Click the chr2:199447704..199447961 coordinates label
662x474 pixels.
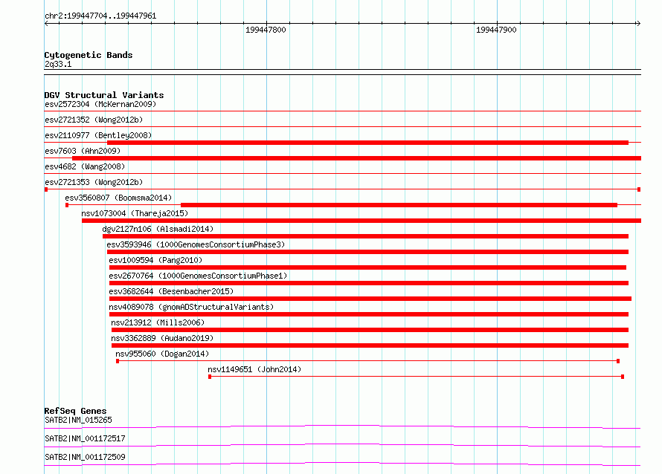coord(100,16)
